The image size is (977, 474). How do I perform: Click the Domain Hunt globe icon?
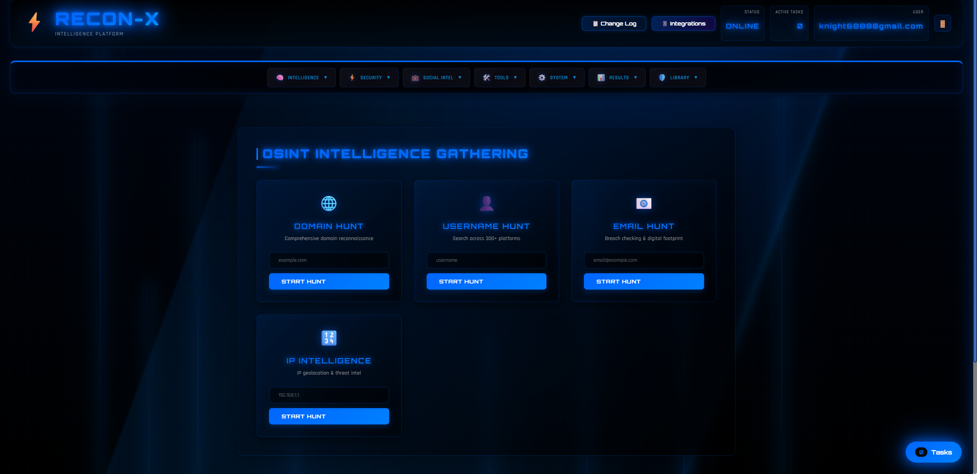tap(329, 203)
